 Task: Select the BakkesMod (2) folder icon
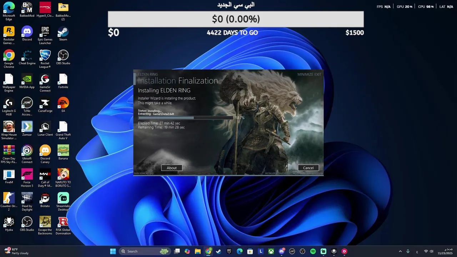[63, 11]
